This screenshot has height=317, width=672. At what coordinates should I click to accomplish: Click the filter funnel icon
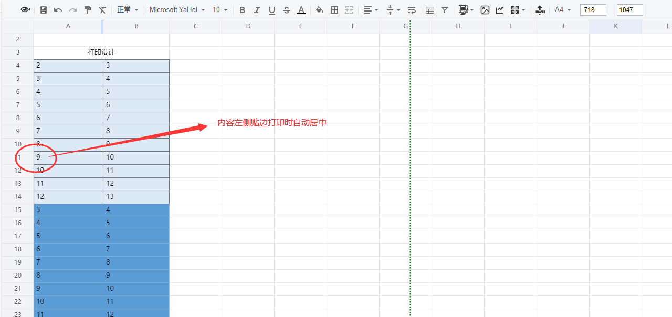click(445, 10)
